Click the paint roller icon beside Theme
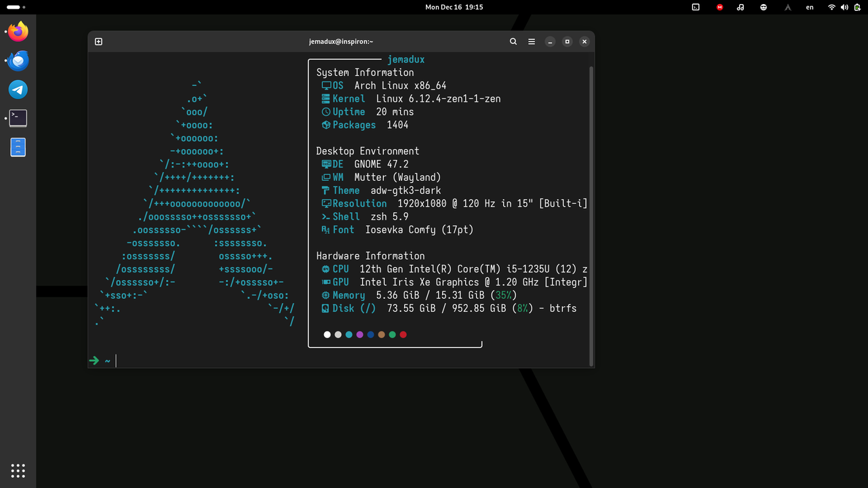 tap(326, 190)
